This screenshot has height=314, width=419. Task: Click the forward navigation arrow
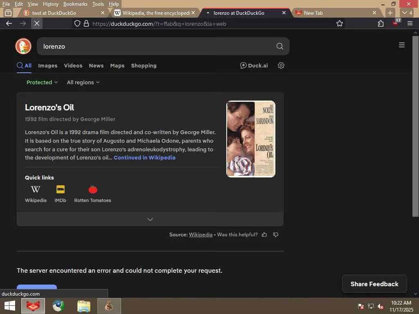23,23
